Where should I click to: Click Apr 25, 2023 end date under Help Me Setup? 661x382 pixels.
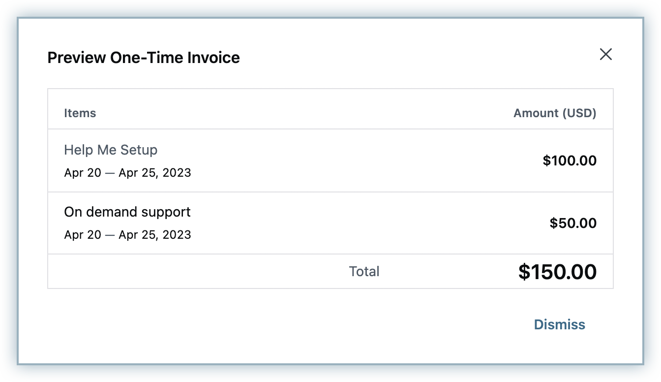coord(154,173)
